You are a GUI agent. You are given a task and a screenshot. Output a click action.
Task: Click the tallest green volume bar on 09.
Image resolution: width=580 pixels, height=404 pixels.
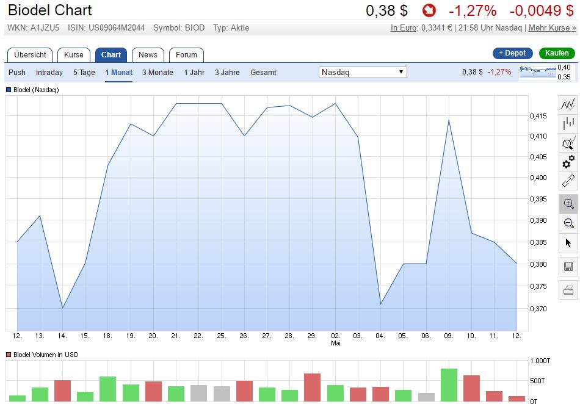pos(449,385)
